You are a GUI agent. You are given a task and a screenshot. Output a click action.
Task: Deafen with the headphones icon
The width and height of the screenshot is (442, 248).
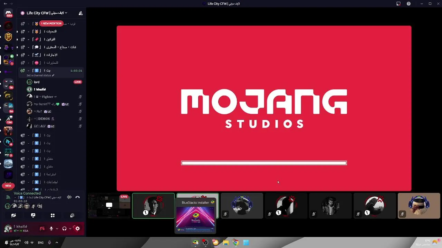coord(64,228)
